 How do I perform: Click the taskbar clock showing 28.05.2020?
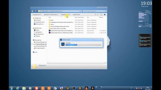pyautogui.click(x=148, y=88)
